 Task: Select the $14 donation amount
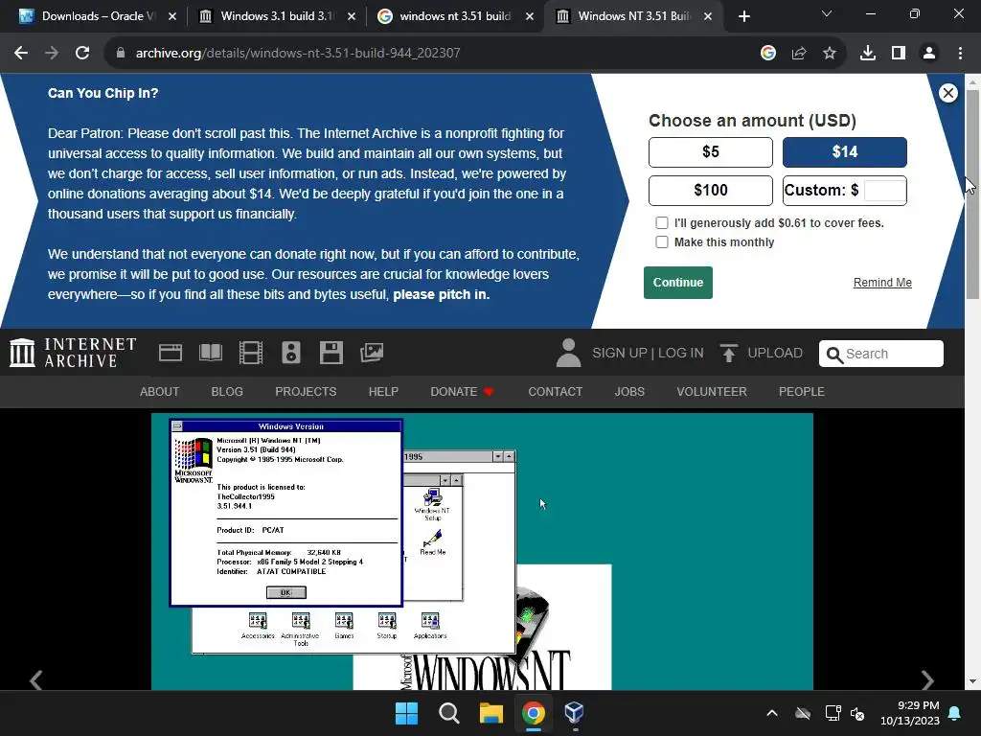[845, 152]
